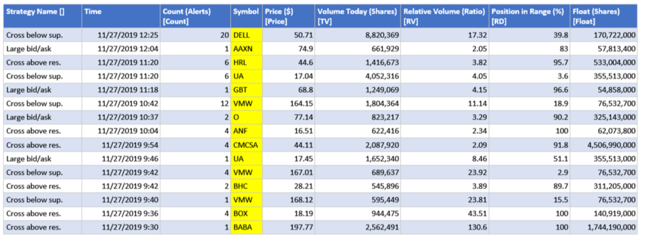Click the VMW symbol priced at 168.12
Viewport: 646px width, 240px height.
tap(246, 200)
